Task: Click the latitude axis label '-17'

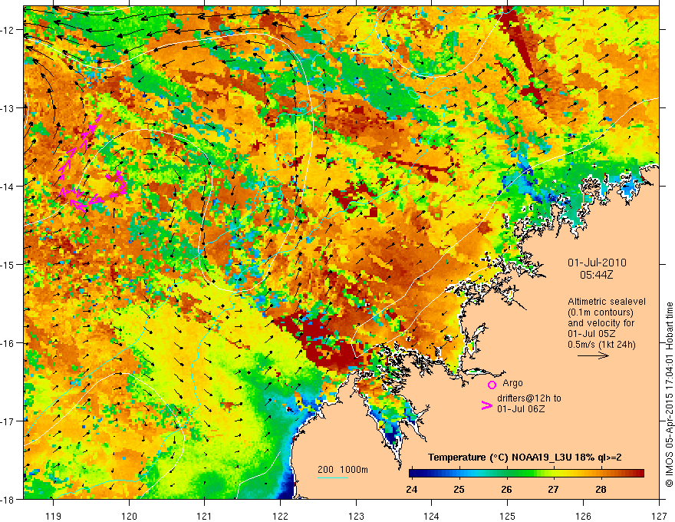Action: coord(8,421)
